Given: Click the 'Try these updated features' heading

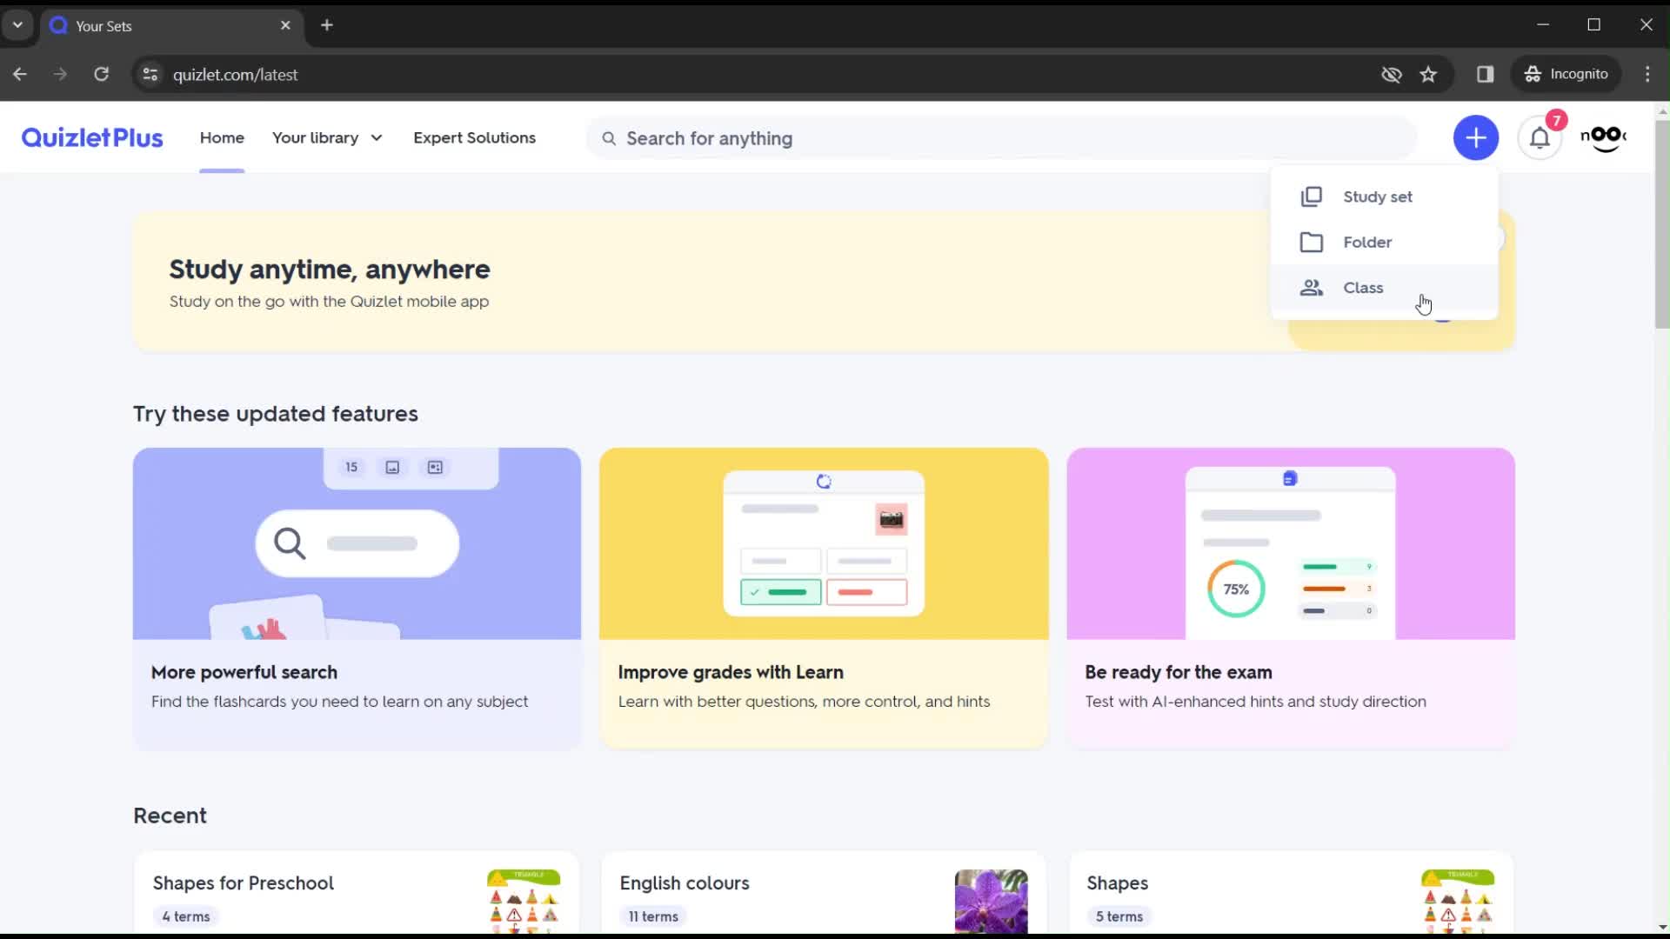Looking at the screenshot, I should [276, 414].
